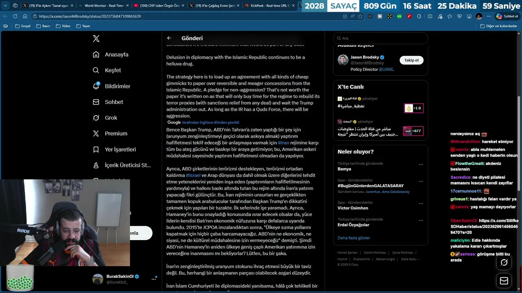
Task: Open Jason Brodsky profile name link
Action: [x=365, y=57]
